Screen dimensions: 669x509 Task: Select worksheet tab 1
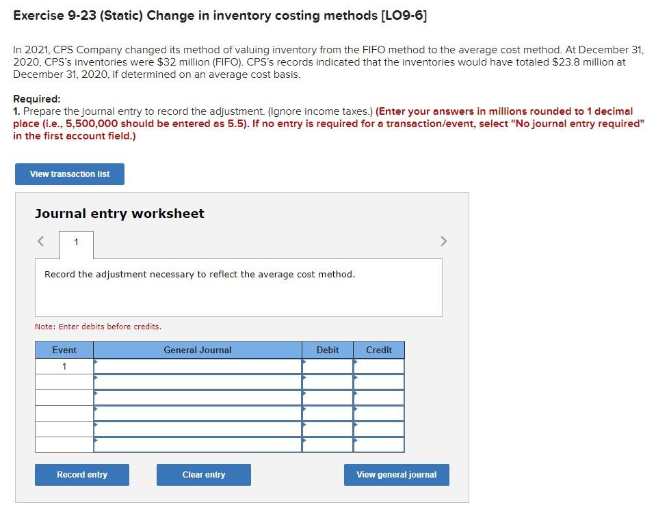[x=76, y=243]
